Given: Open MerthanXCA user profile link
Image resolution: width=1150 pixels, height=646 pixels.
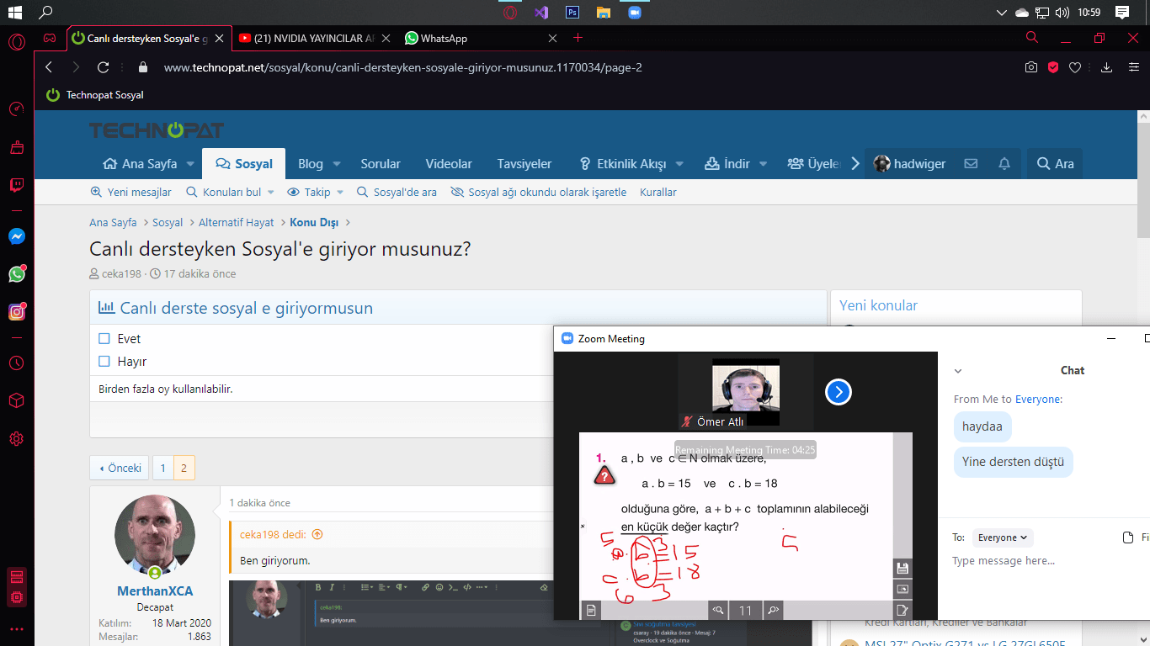Looking at the screenshot, I should pos(155,591).
